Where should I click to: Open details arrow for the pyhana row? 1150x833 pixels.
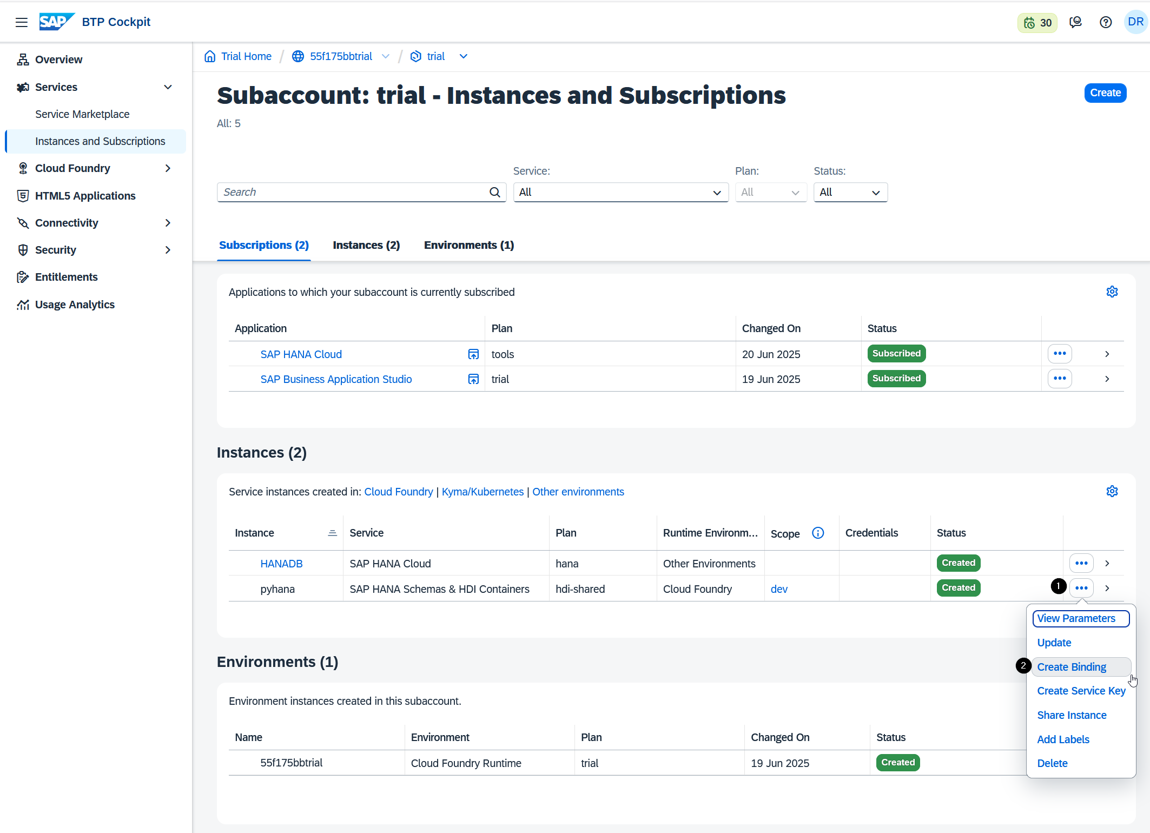1107,588
